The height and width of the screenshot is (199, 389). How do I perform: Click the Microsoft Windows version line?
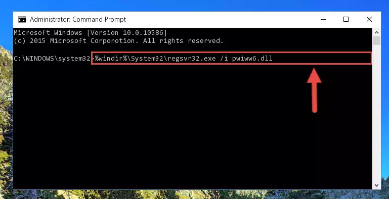click(91, 33)
